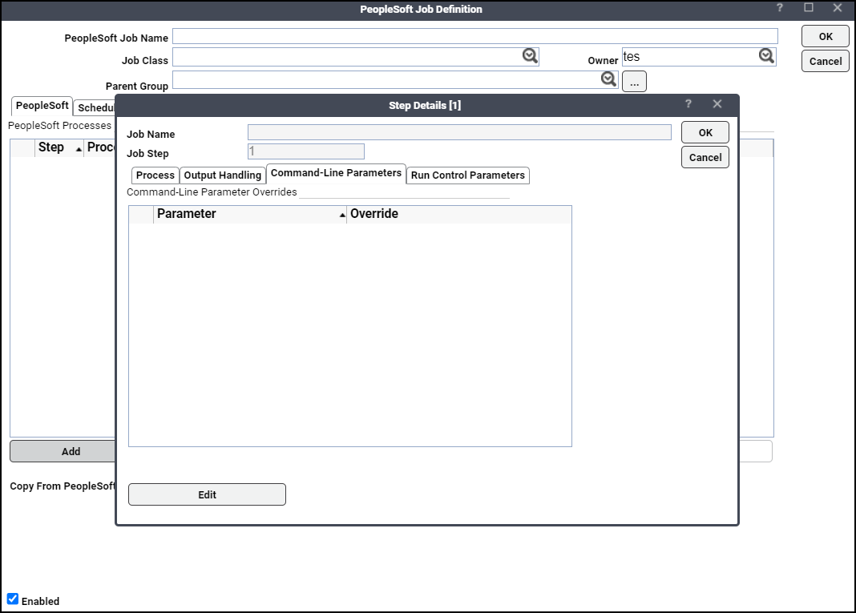Open Owner lookup search icon
Screen dimensions: 856x613
[x=766, y=55]
